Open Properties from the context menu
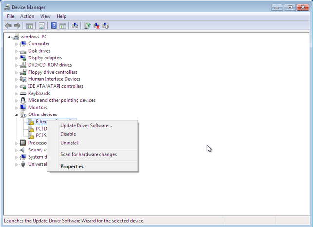The height and width of the screenshot is (227, 313). [72, 166]
